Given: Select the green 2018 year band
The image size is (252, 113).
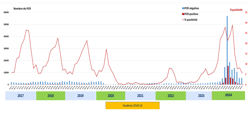Looking at the screenshot, I should click(50, 96).
